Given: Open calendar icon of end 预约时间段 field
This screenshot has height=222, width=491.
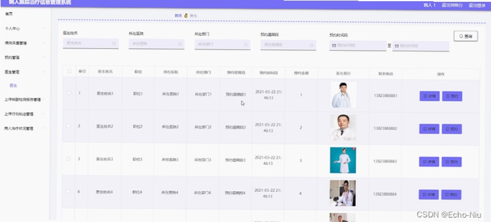Looking at the screenshot, I should [396, 46].
